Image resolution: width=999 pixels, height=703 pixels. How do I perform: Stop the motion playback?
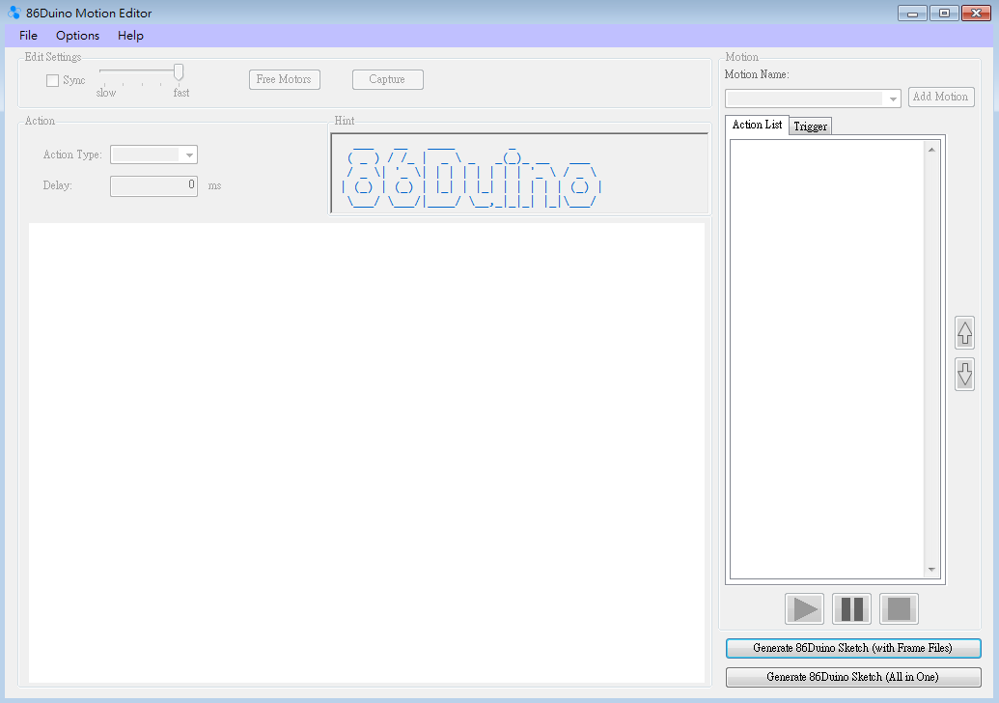pos(899,608)
